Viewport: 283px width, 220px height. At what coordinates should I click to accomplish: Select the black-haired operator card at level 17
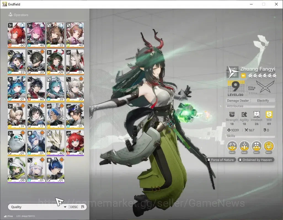pos(36,116)
